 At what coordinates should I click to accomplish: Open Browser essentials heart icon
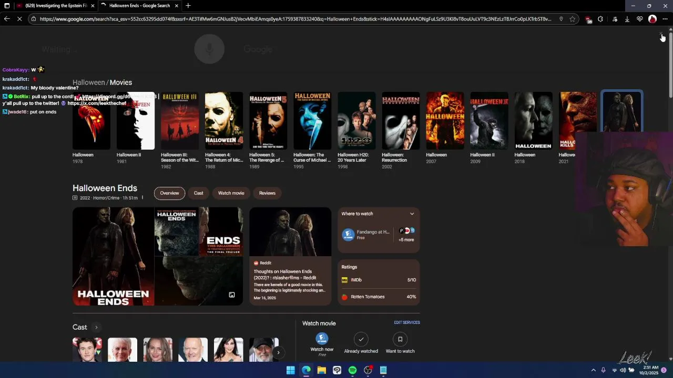[x=640, y=19]
